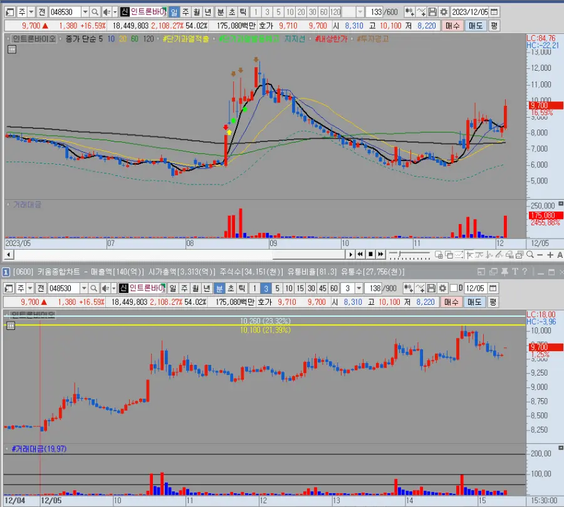The width and height of the screenshot is (564, 507).
Task: Open the 주 dropdown arrow in lower toolbar
Action: 30,288
